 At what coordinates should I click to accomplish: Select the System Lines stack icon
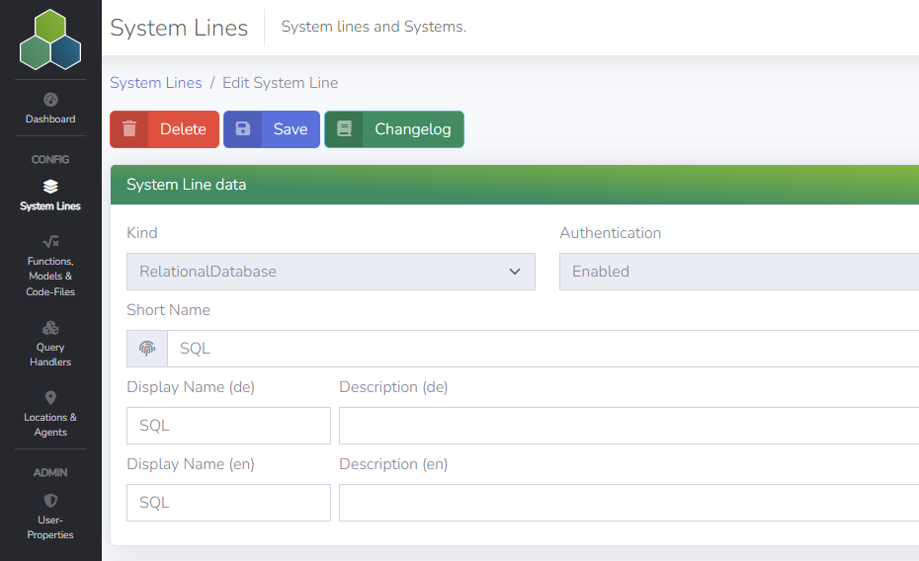click(50, 187)
